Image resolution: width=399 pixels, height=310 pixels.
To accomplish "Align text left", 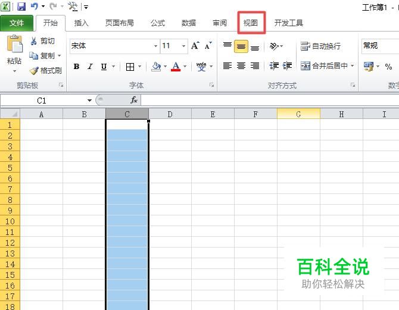I will (227, 66).
